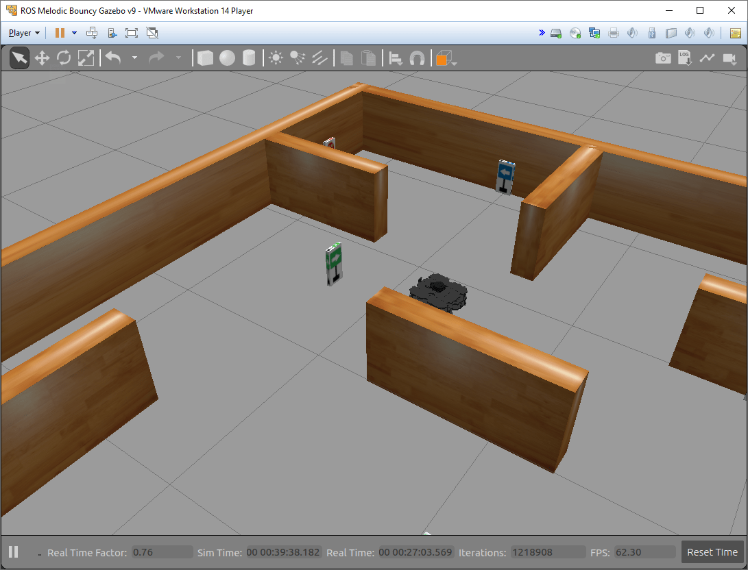The height and width of the screenshot is (570, 748).
Task: Insert a sphere shape
Action: (x=227, y=58)
